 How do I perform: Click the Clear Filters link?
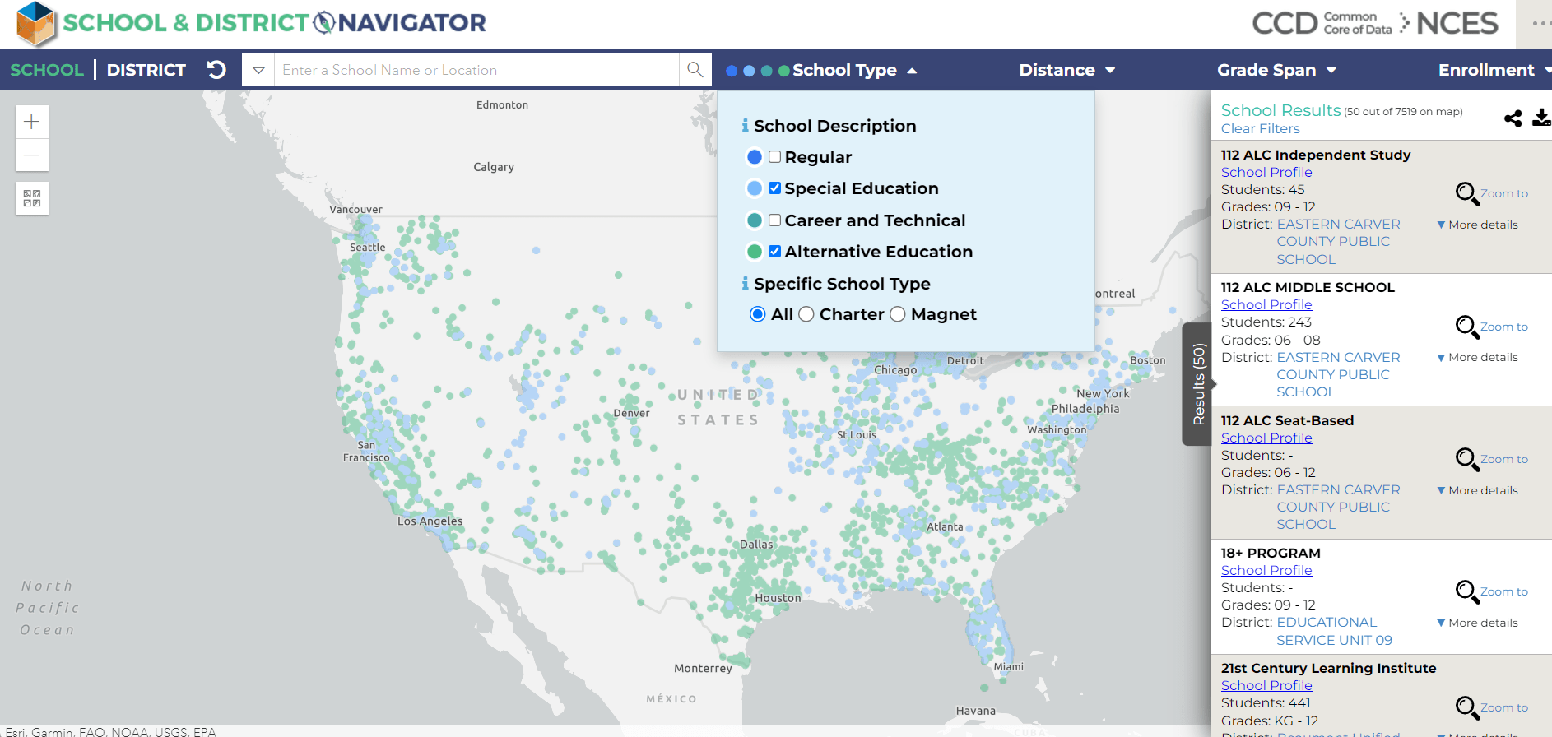1260,128
